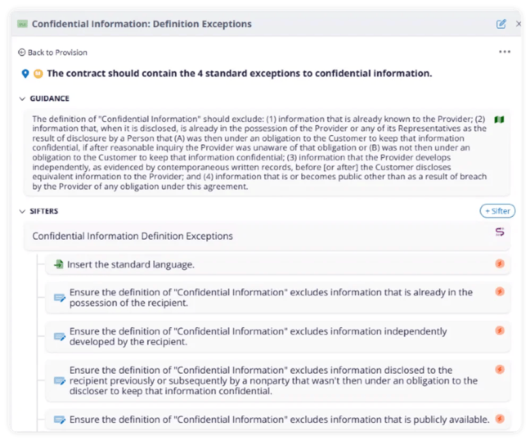Screen dimensions: 531x442
Task: Click the blue edit icon on nonparty disclosure row
Action: point(61,380)
